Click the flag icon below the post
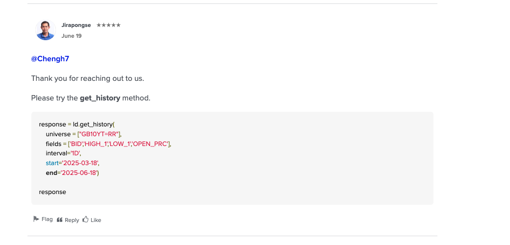Image resolution: width=510 pixels, height=245 pixels. (x=36, y=219)
